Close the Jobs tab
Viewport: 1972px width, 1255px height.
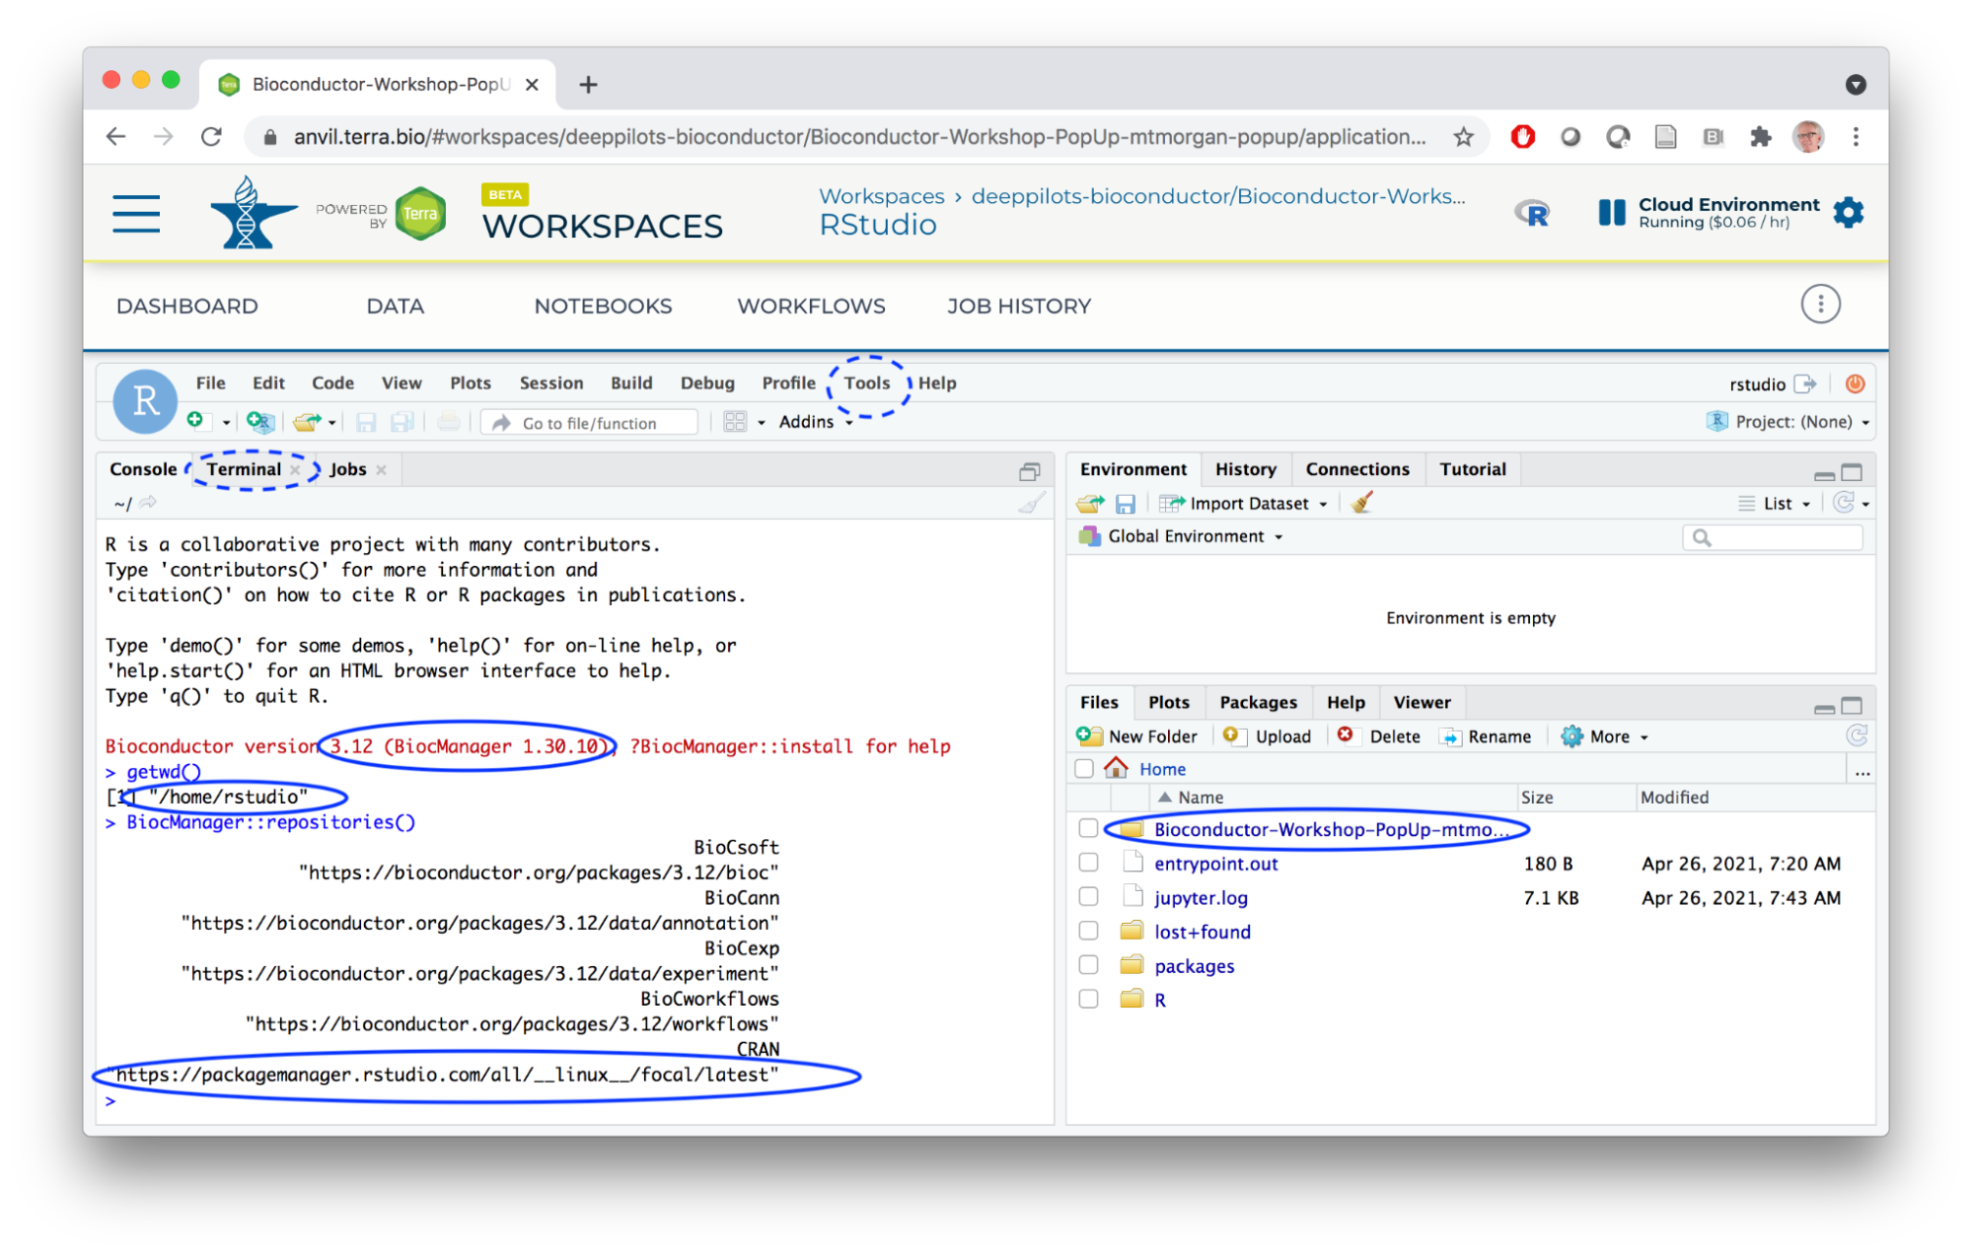point(381,470)
